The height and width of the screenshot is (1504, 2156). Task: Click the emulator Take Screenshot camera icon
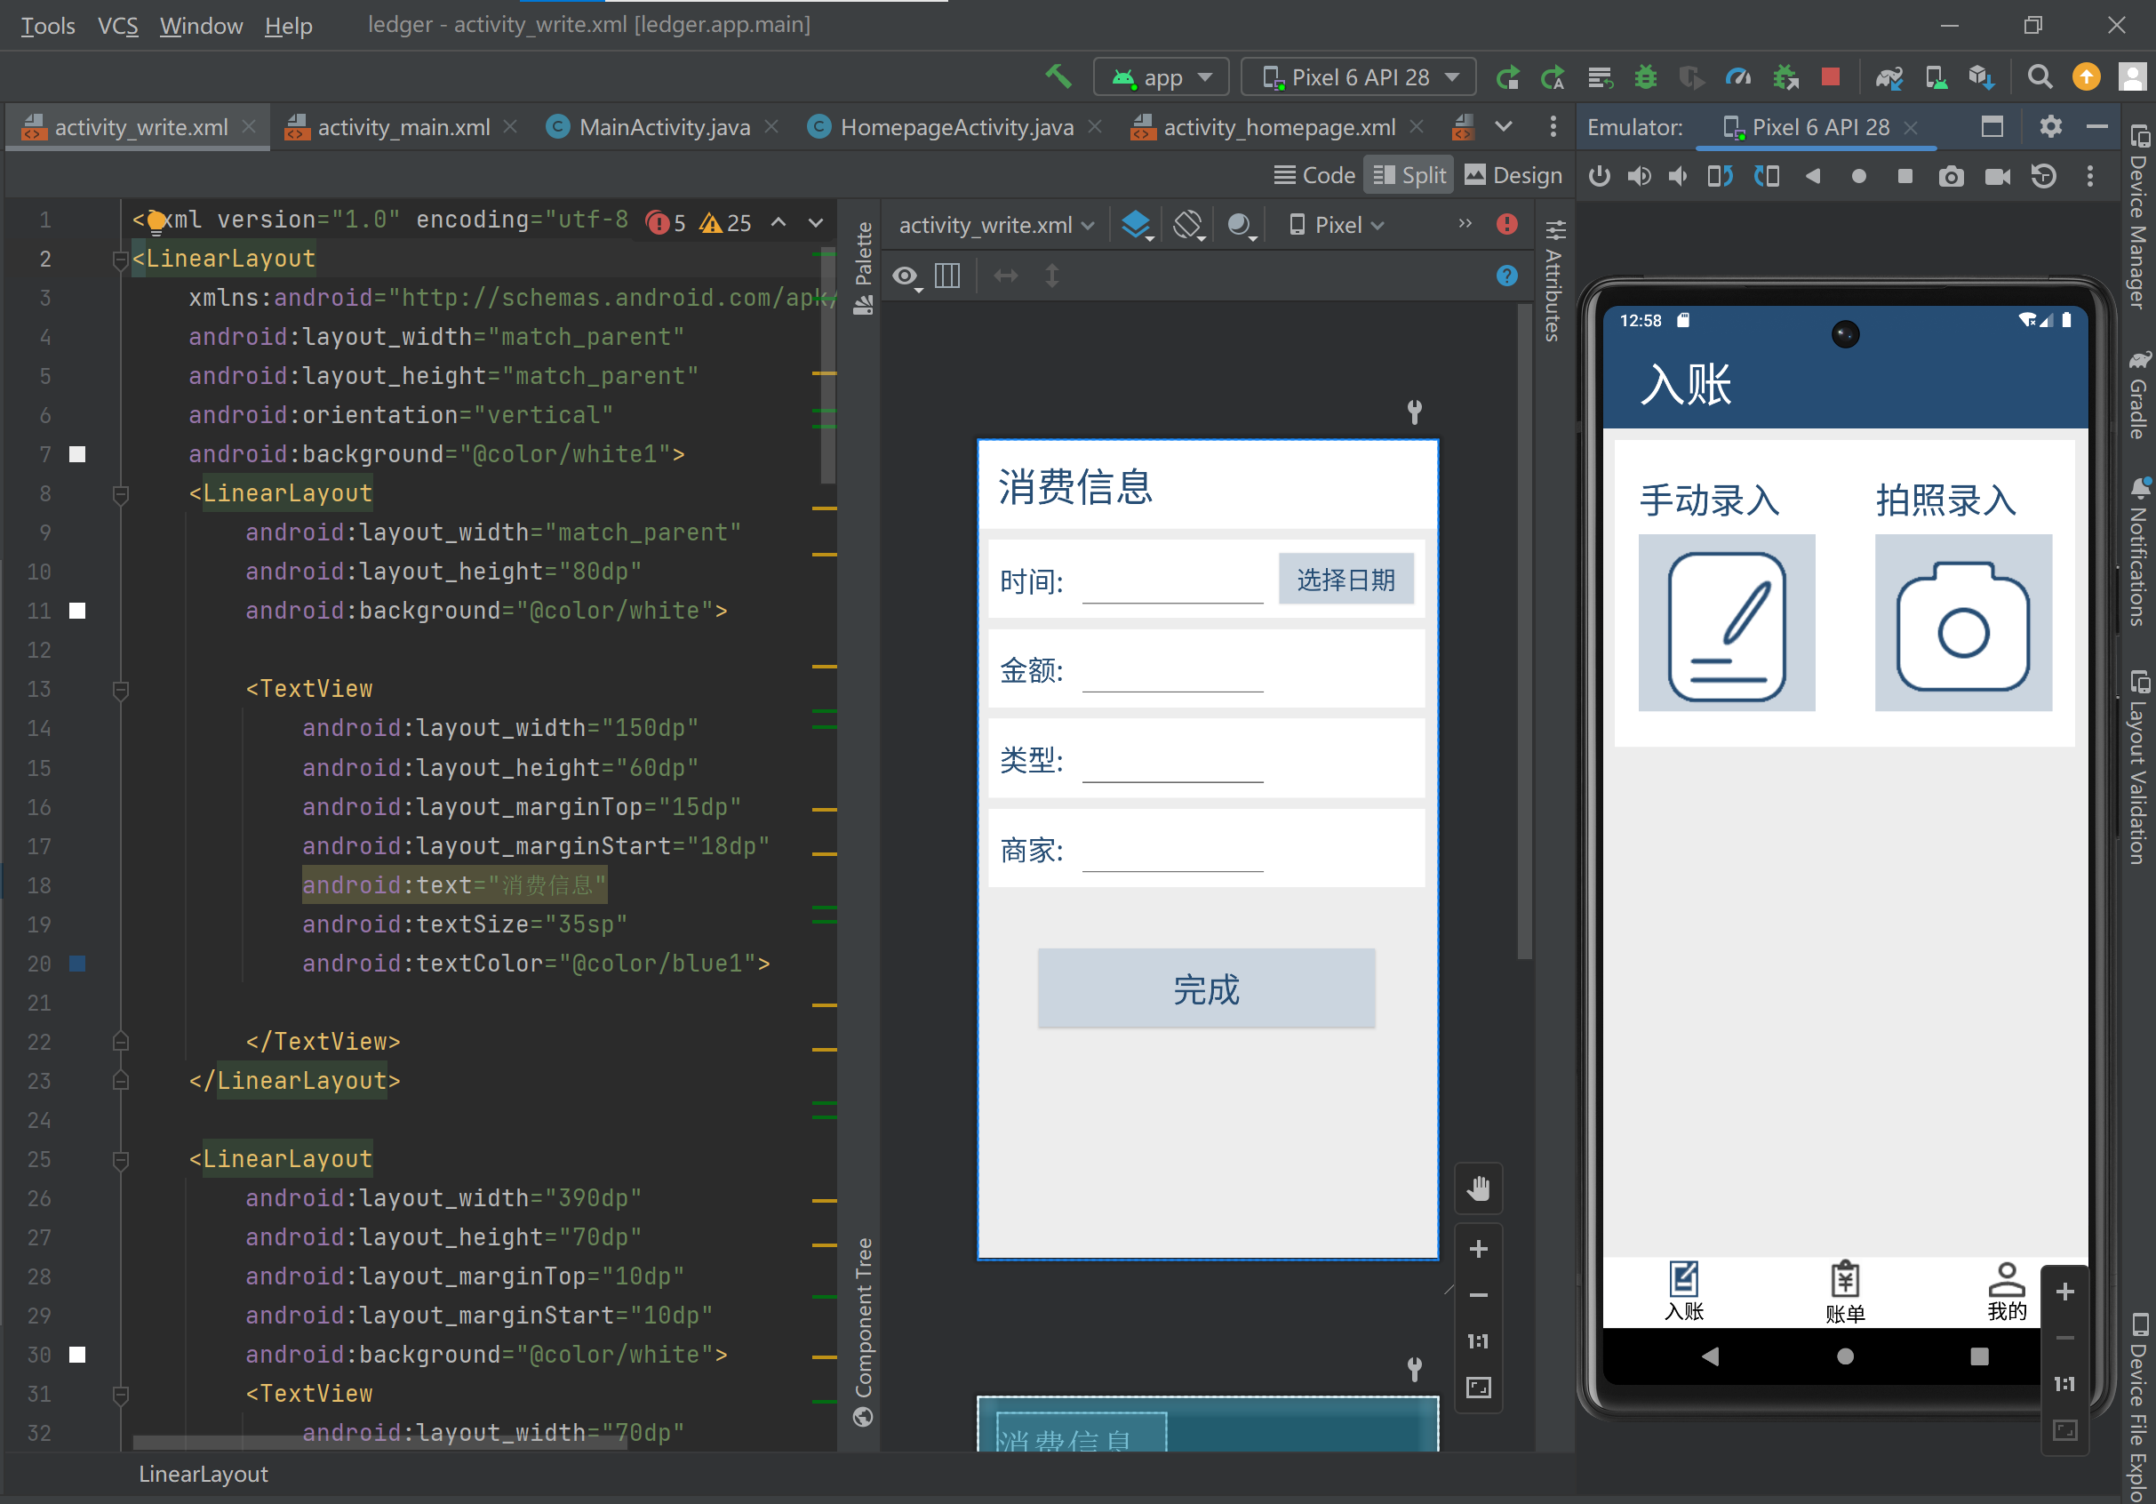(1951, 177)
